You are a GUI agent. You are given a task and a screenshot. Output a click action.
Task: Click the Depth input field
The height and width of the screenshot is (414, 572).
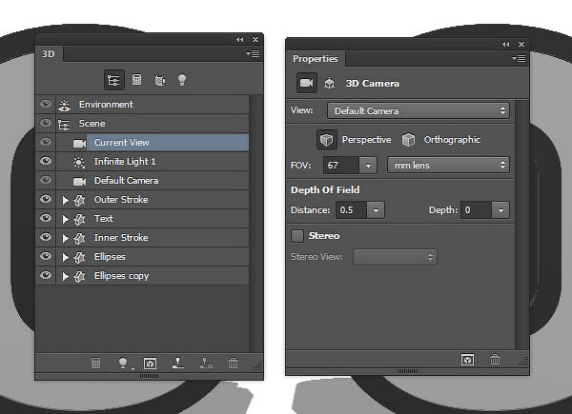pyautogui.click(x=477, y=210)
